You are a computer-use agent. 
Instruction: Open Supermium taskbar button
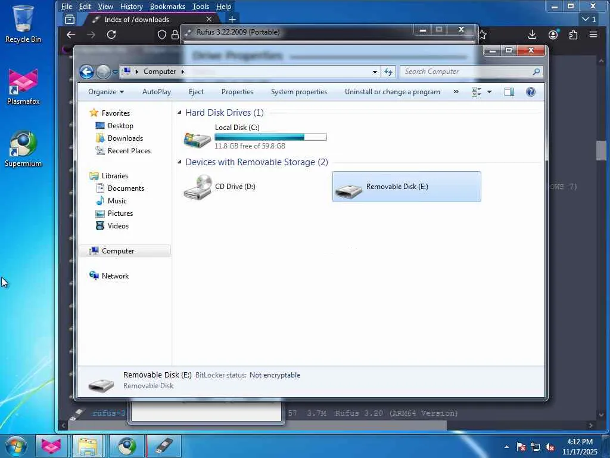[127, 446]
